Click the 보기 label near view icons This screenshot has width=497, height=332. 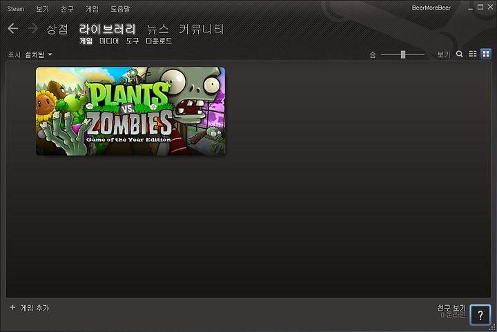click(x=444, y=54)
